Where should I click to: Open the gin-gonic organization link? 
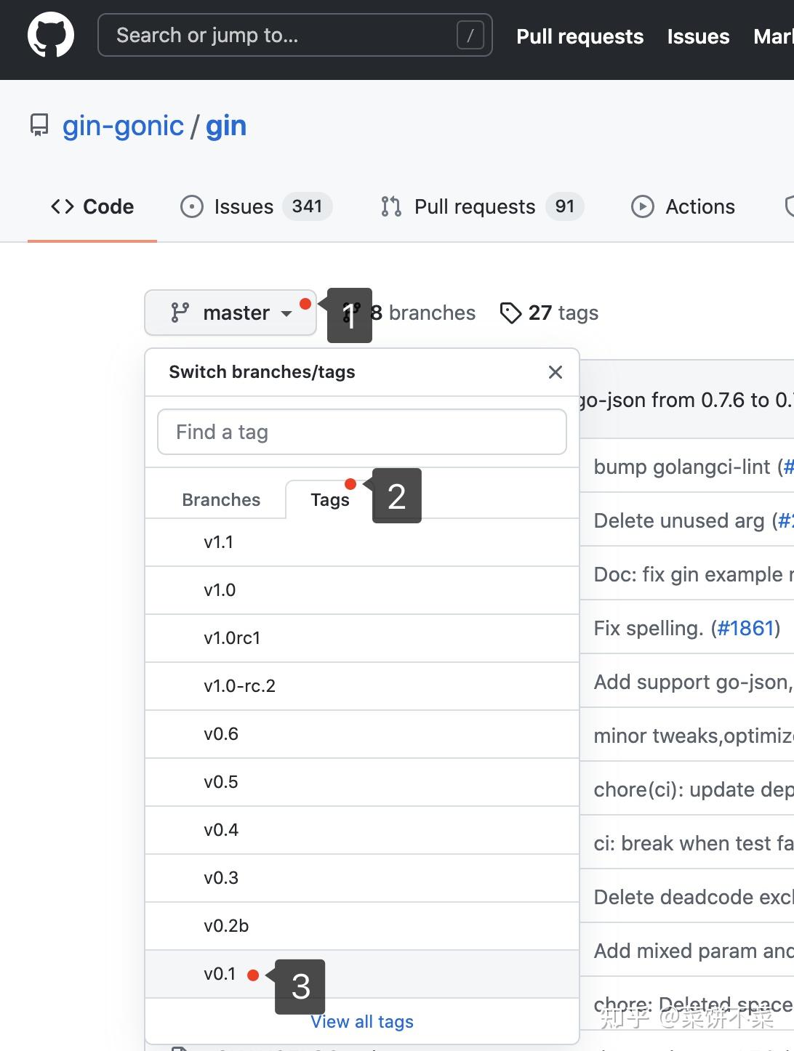[123, 126]
